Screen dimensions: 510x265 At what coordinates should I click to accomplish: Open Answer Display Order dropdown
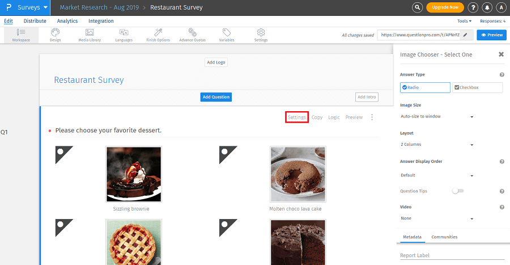tap(436, 175)
